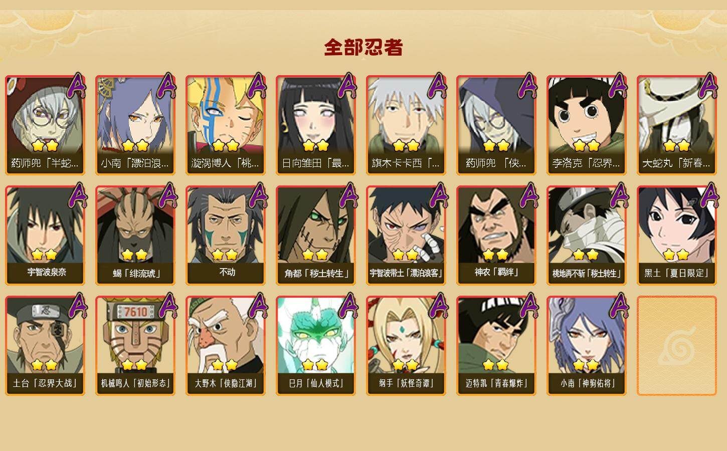Select 角都「秽土转生」 card
Image resolution: width=727 pixels, height=451 pixels.
pos(316,235)
